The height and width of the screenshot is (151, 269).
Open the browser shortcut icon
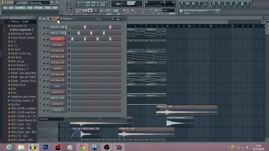[x=199, y=3]
